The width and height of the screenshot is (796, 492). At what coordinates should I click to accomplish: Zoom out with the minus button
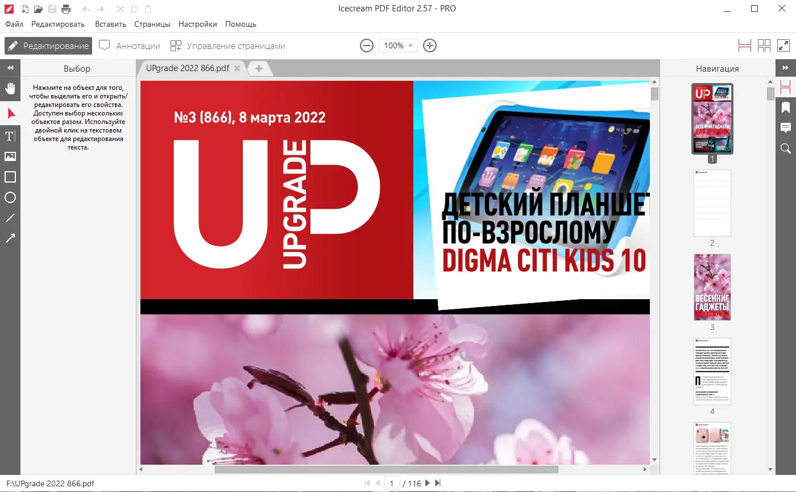(x=367, y=46)
